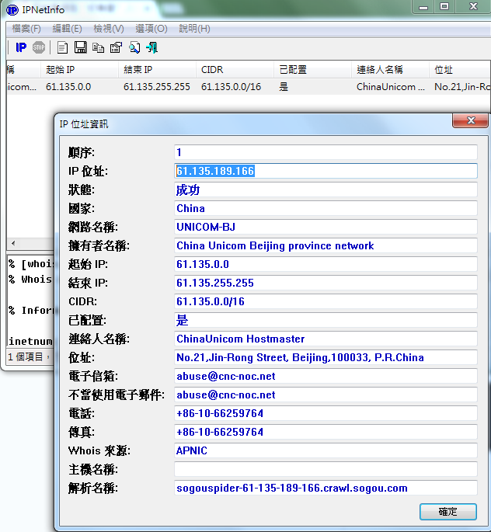Click the inetnum line in the whois pane
The width and height of the screenshot is (491, 532).
[x=30, y=341]
